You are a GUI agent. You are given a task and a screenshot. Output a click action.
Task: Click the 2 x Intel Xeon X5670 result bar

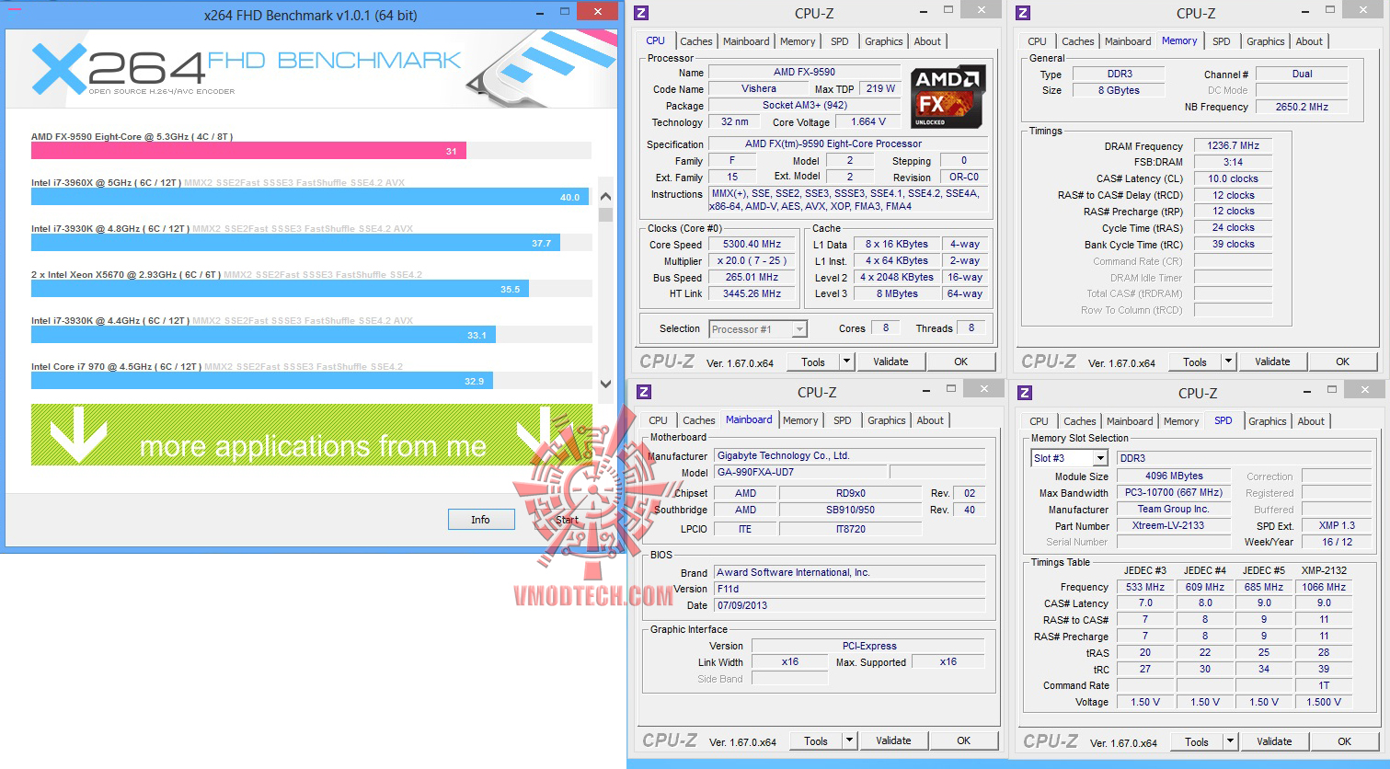pos(280,289)
